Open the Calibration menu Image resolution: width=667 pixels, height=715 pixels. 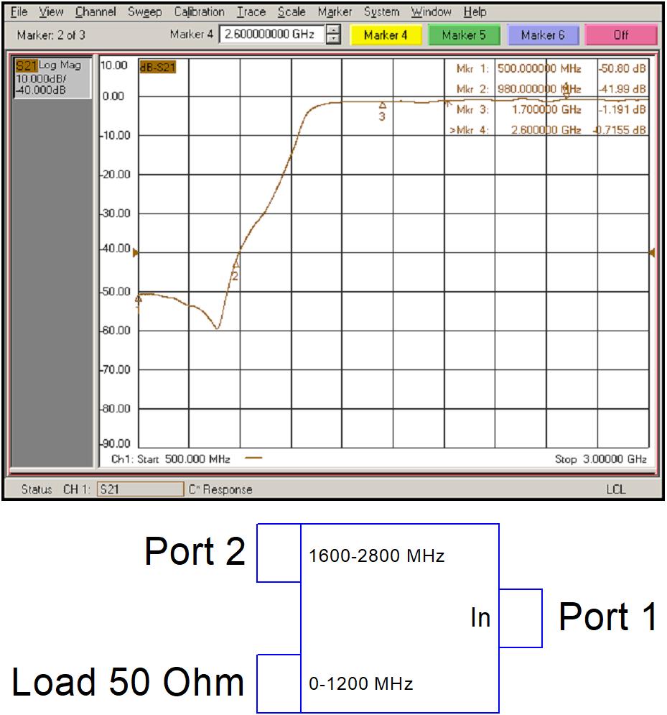(x=199, y=11)
